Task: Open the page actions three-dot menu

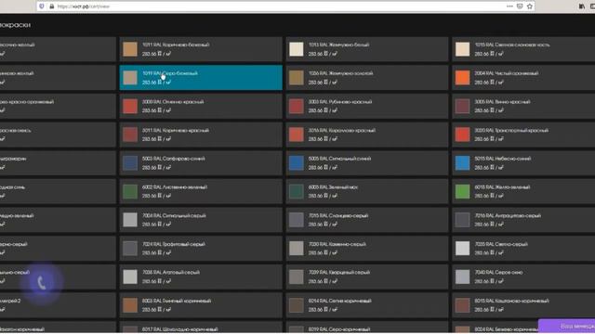Action: tap(509, 6)
